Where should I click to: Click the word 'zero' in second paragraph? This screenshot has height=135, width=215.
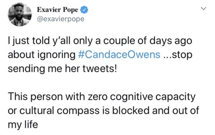[97, 97]
